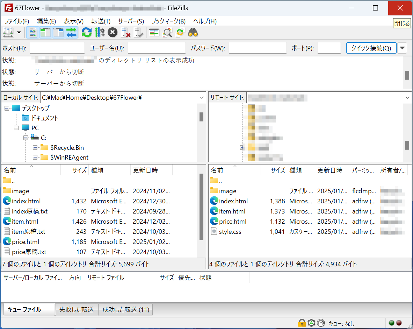Collapse the PC tree node
The height and width of the screenshot is (329, 413).
pos(16,128)
